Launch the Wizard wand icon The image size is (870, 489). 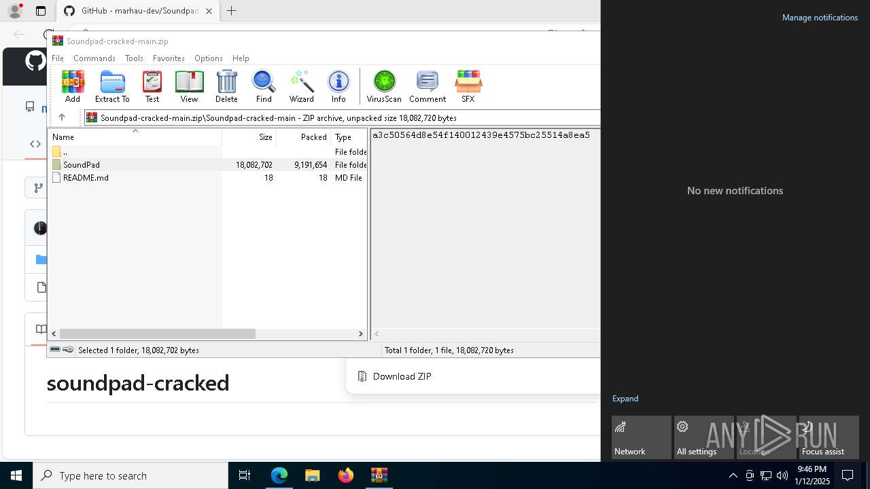click(x=301, y=86)
